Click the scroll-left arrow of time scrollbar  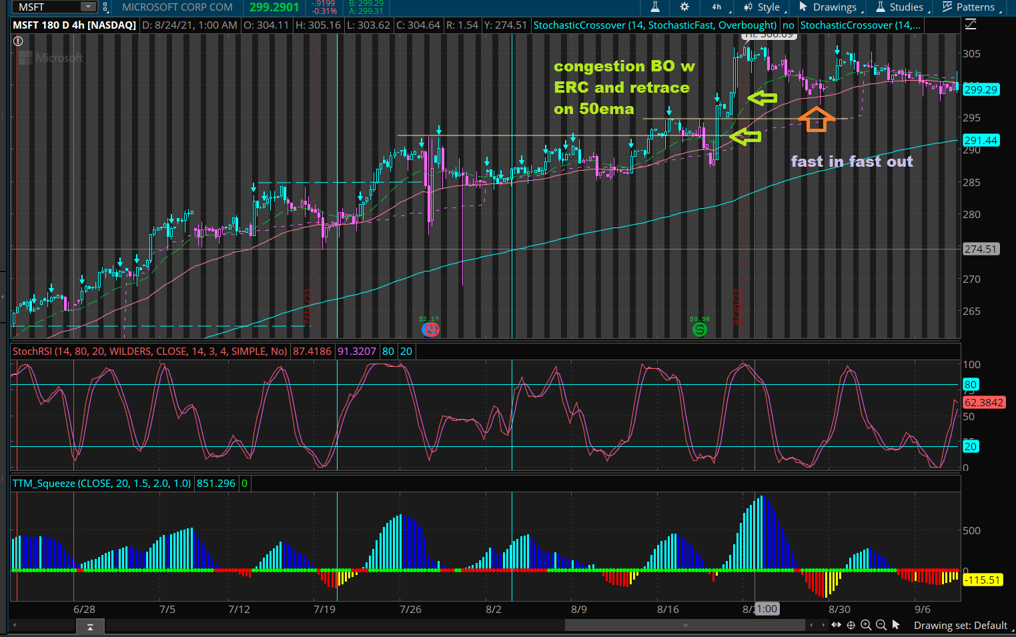[x=15, y=625]
